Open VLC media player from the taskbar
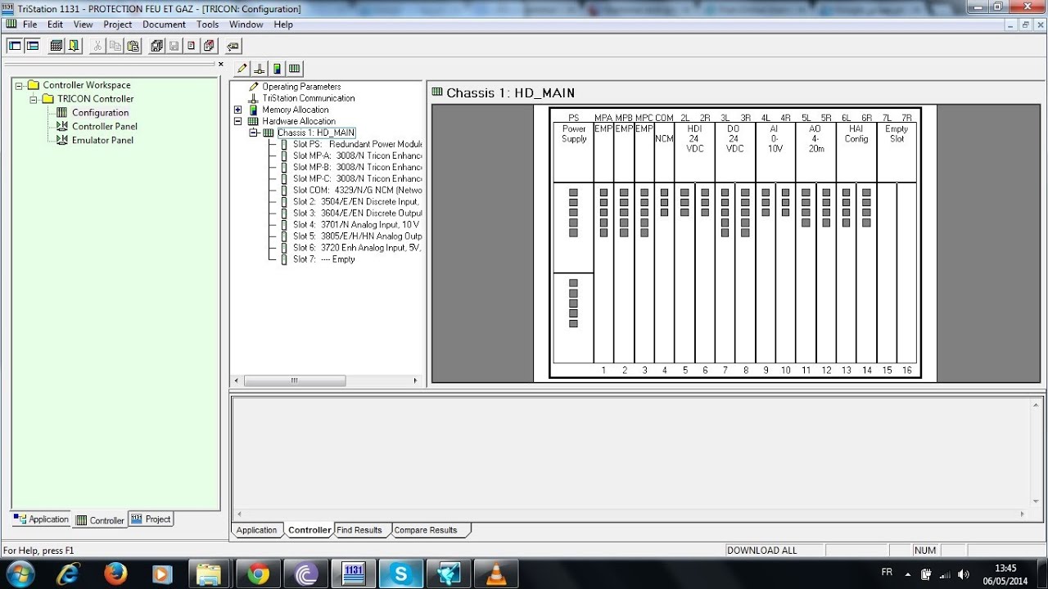1048x589 pixels. (496, 574)
